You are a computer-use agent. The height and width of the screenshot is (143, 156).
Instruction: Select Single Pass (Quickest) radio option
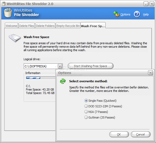(100, 101)
